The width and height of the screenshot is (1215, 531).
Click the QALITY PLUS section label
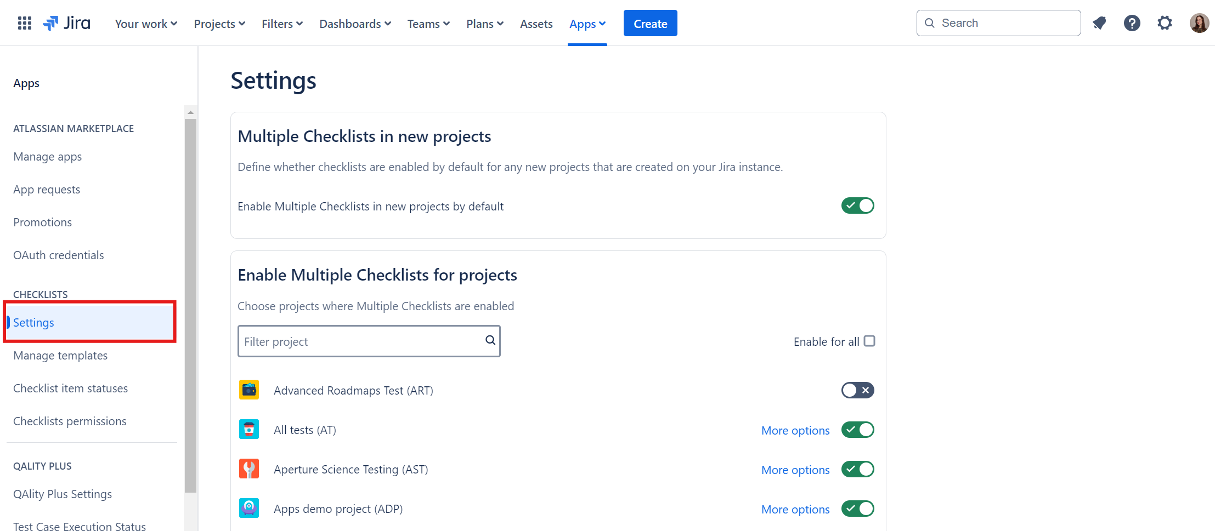tap(42, 466)
